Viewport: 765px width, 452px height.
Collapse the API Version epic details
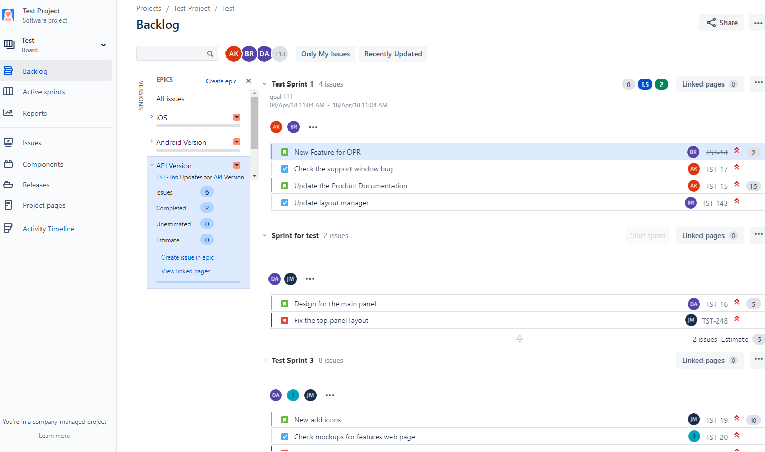pyautogui.click(x=151, y=165)
